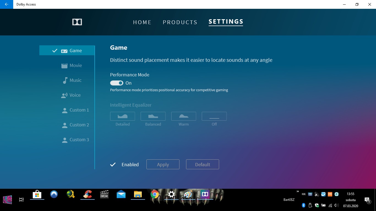Click the Dolby logo in header
376x211 pixels.
(x=77, y=22)
